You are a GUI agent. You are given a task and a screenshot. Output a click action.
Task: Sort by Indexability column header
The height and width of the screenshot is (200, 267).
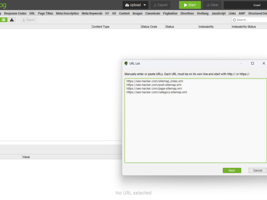[214, 27]
